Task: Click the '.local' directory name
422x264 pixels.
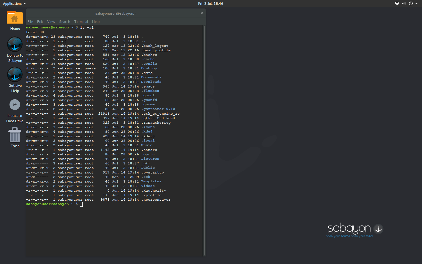Action: tap(148, 141)
